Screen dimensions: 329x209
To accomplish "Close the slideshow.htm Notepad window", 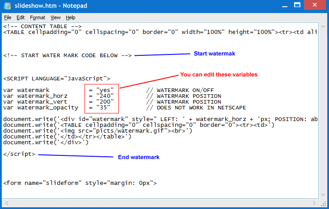I will click(315, 5).
